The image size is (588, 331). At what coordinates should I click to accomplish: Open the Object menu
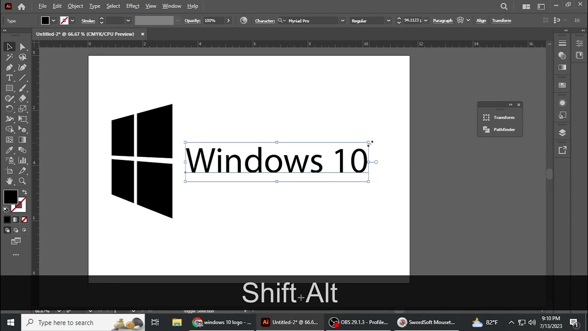pyautogui.click(x=75, y=6)
